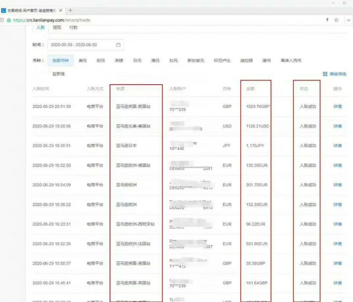Click currency cell JPY

coord(226,146)
